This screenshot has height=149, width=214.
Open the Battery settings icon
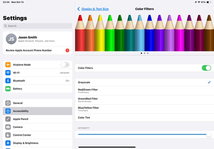[x=8, y=89]
